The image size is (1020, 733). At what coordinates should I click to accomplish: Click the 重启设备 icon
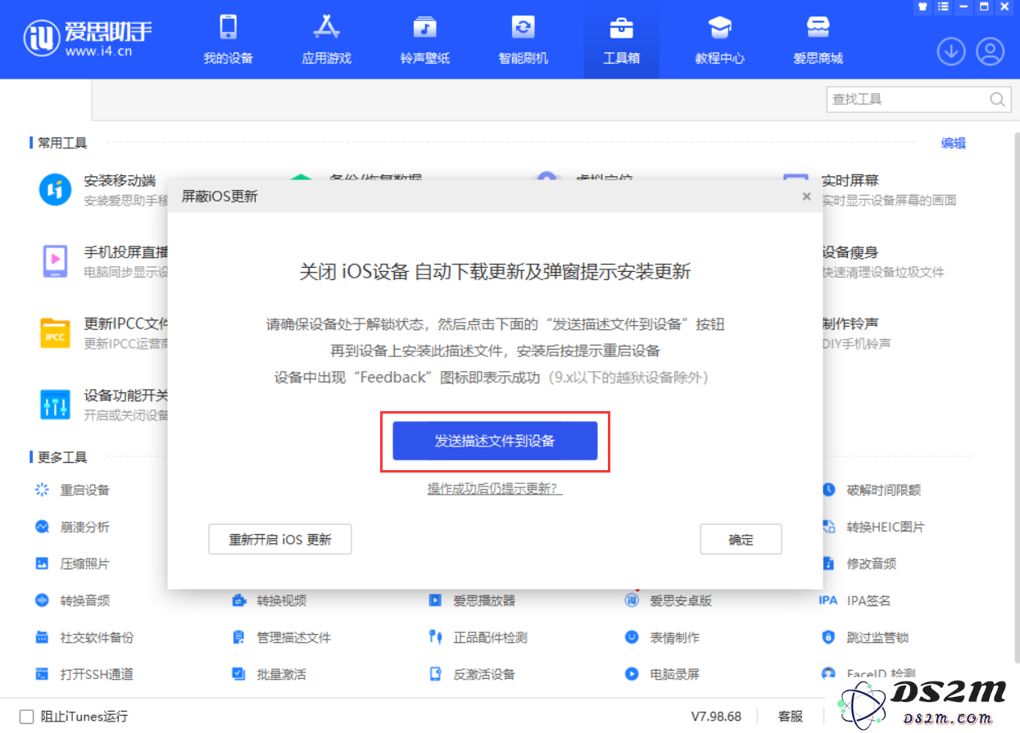tap(42, 490)
